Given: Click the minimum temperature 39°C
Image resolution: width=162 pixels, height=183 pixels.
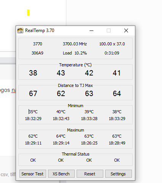Looking at the screenshot, I should tap(89, 112).
